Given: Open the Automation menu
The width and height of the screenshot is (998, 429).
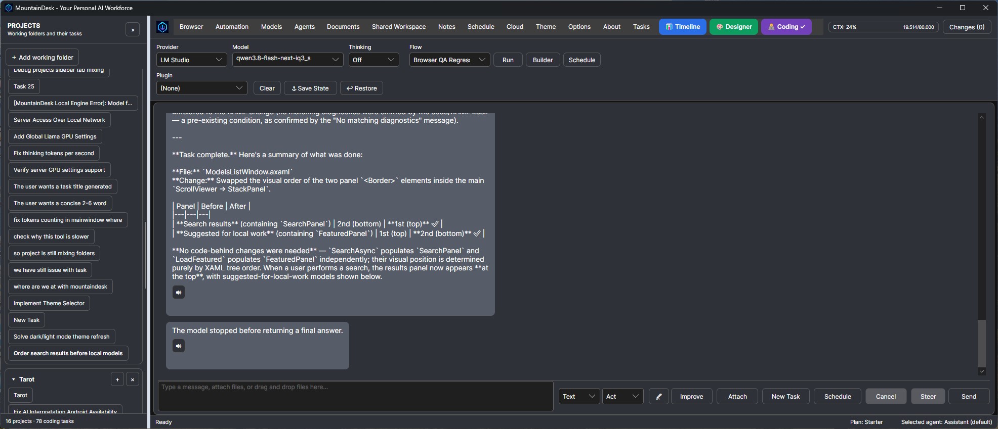Looking at the screenshot, I should pos(232,27).
